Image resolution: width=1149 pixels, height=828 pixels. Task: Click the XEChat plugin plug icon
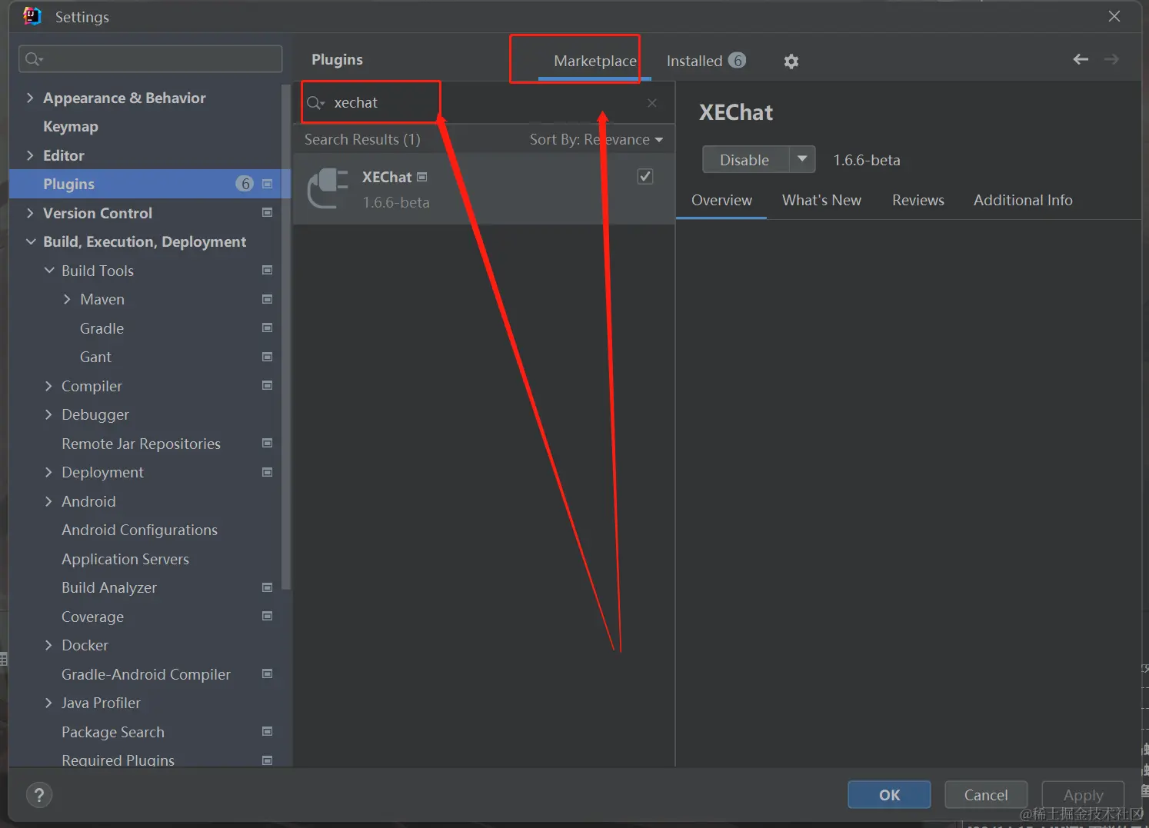[328, 188]
